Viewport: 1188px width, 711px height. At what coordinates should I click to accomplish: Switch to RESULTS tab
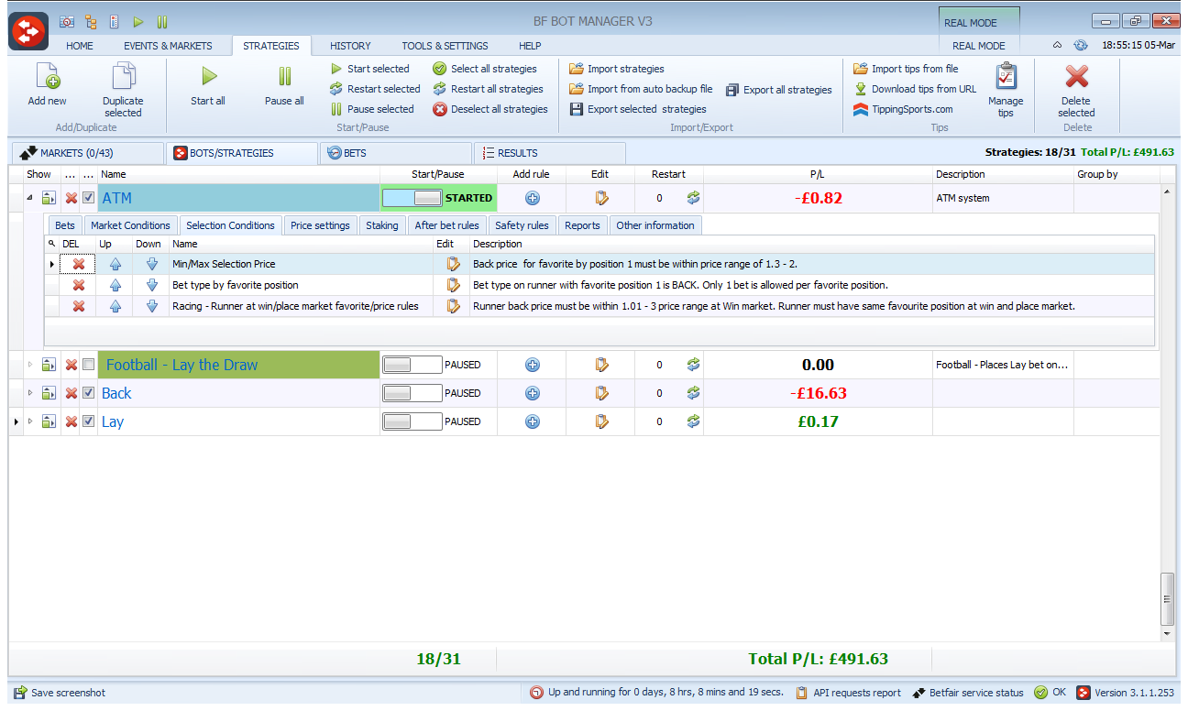550,153
